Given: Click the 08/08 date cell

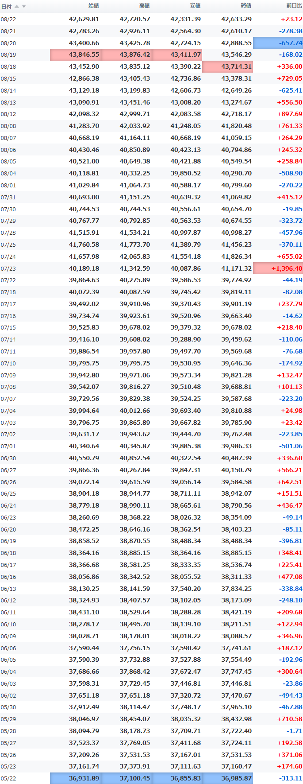Looking at the screenshot, I should coord(8,126).
